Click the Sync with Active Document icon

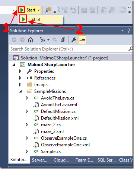point(55,40)
